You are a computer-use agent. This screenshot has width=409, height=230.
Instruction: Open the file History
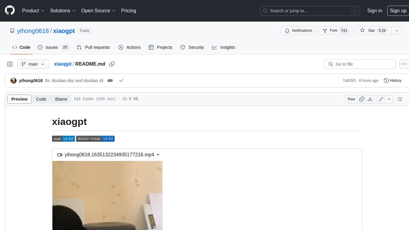pos(392,81)
